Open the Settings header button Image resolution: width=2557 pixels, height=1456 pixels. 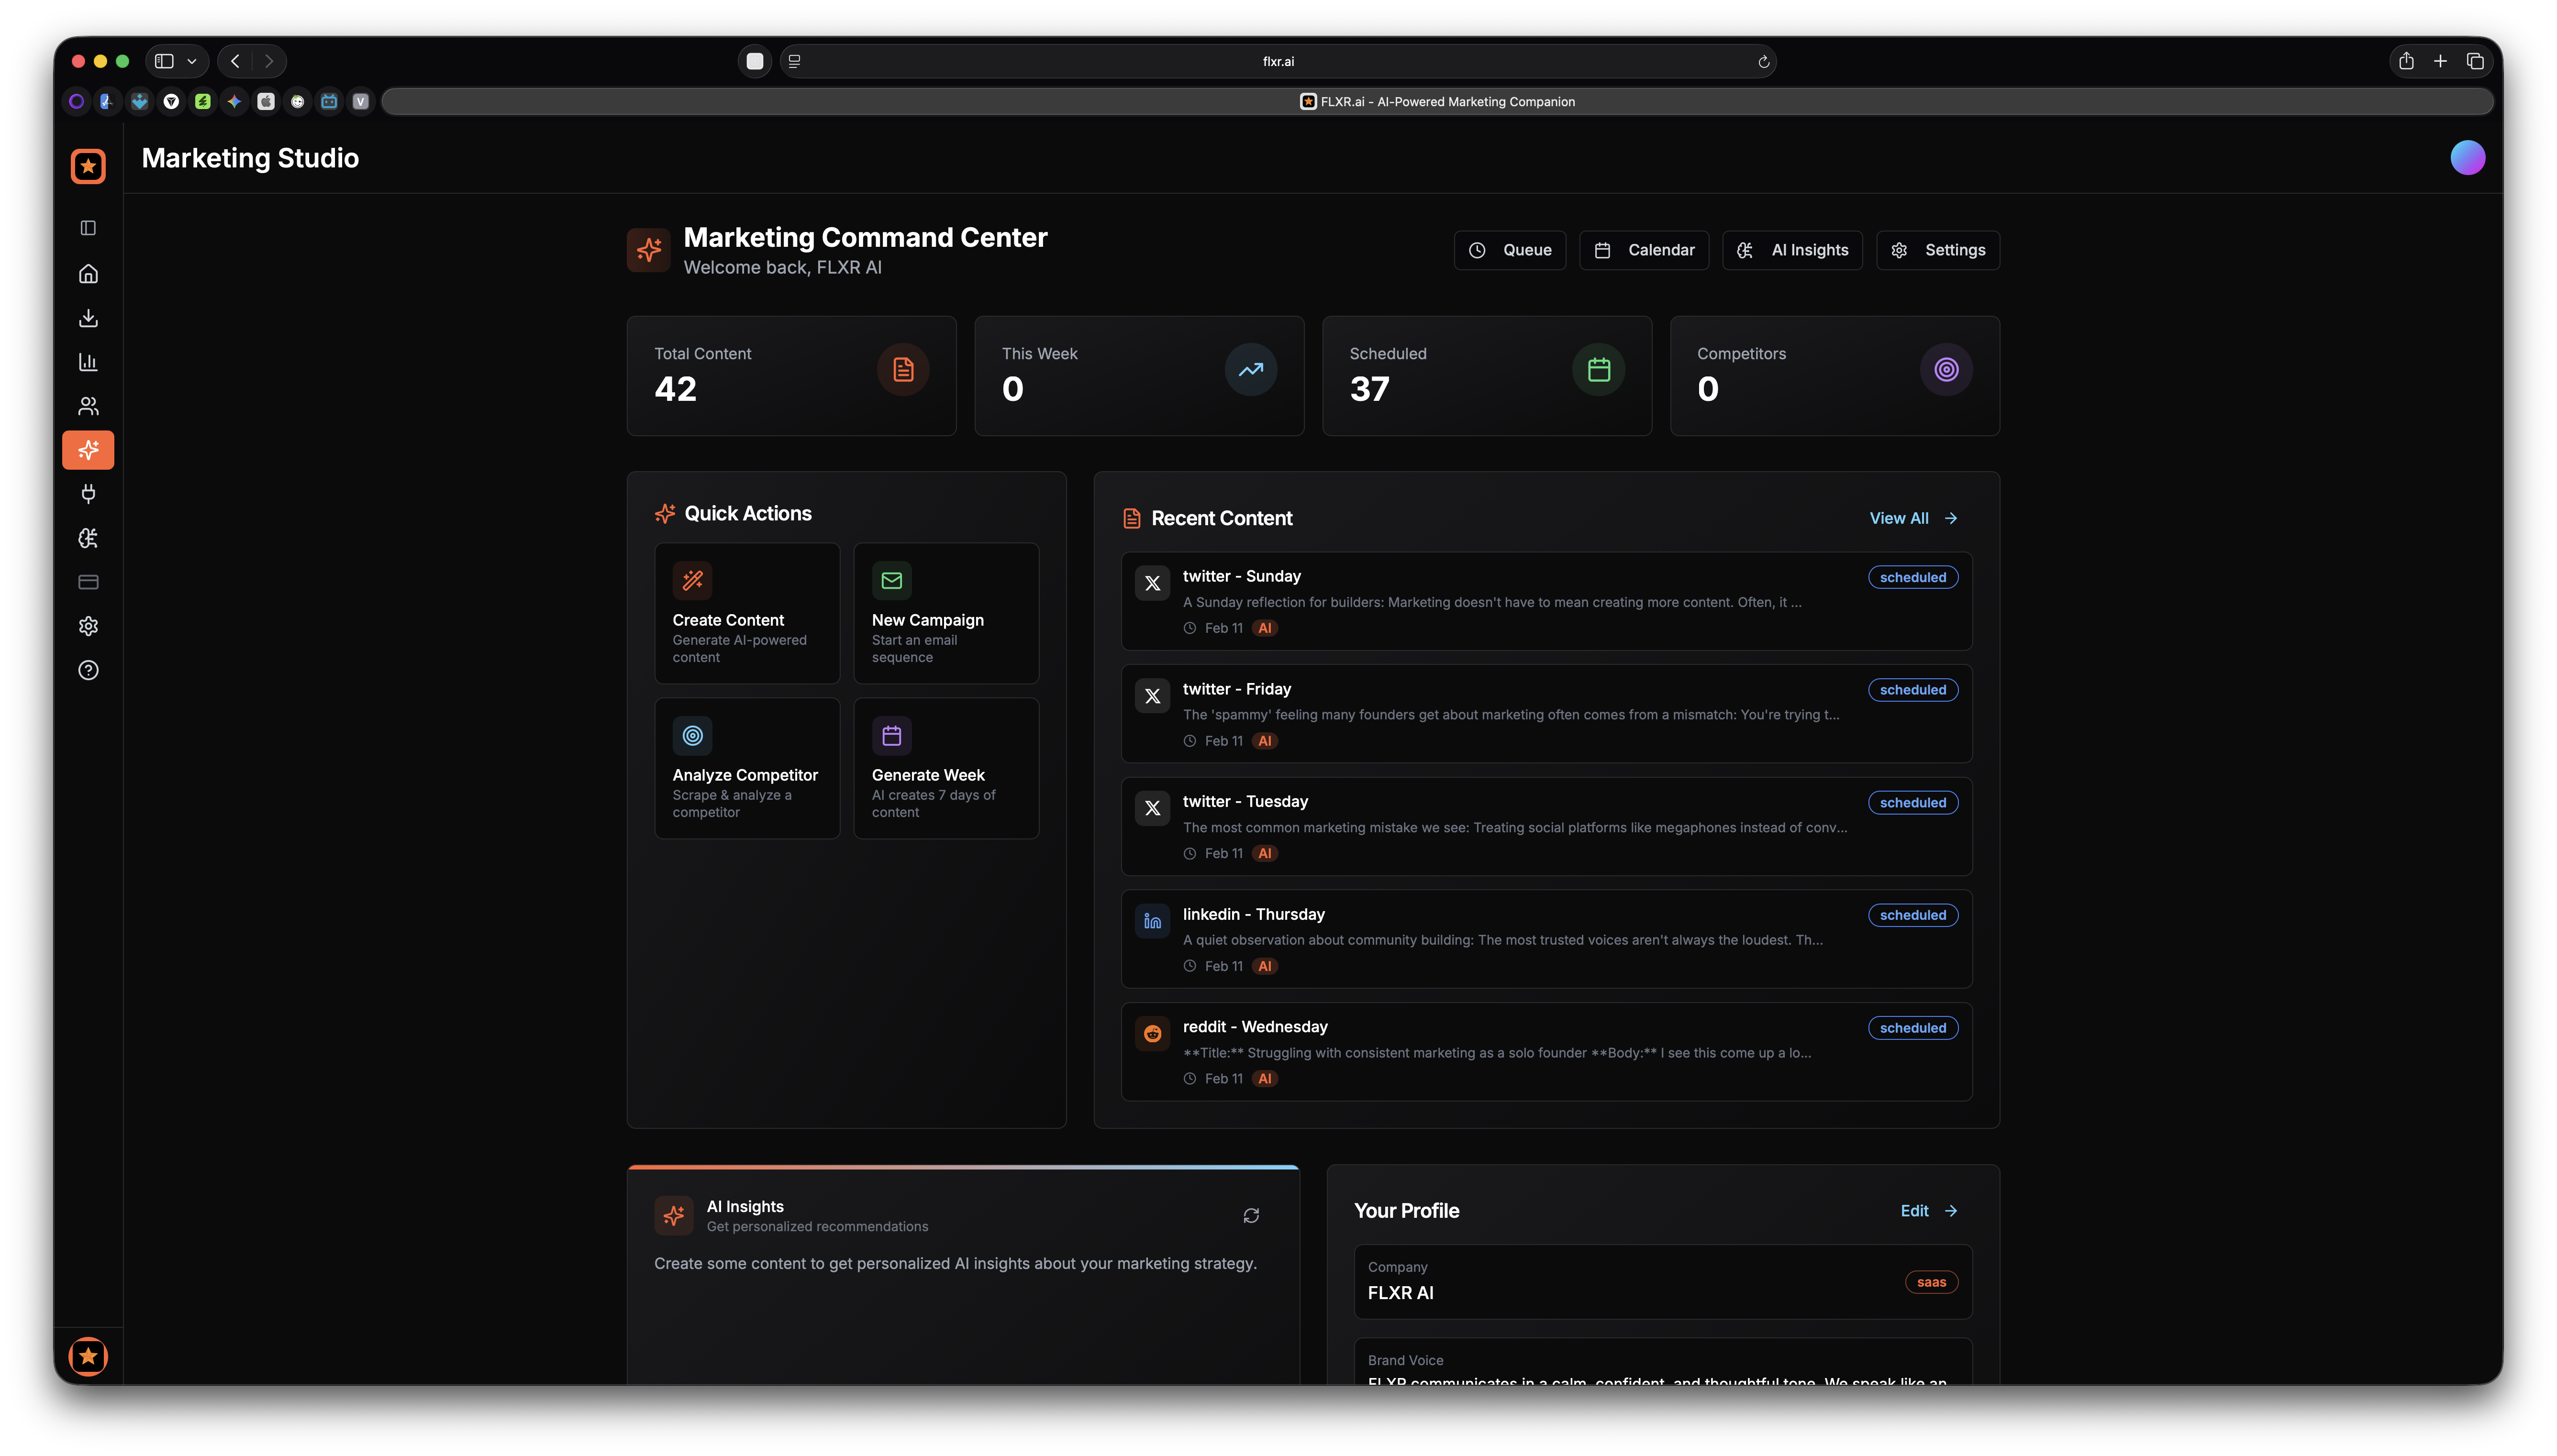point(1937,250)
